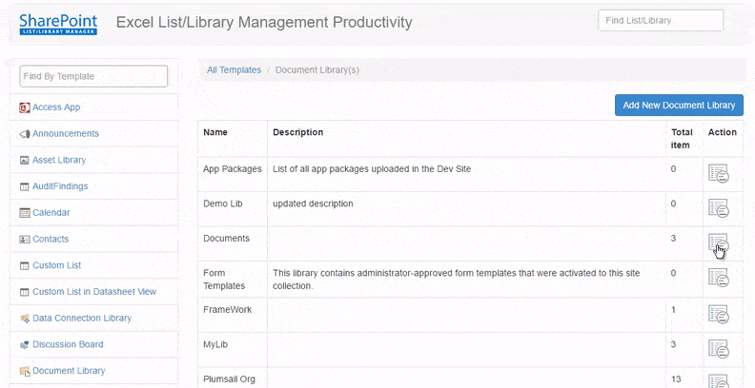The width and height of the screenshot is (755, 388).
Task: Open the AuditFindings template link
Action: click(60, 186)
